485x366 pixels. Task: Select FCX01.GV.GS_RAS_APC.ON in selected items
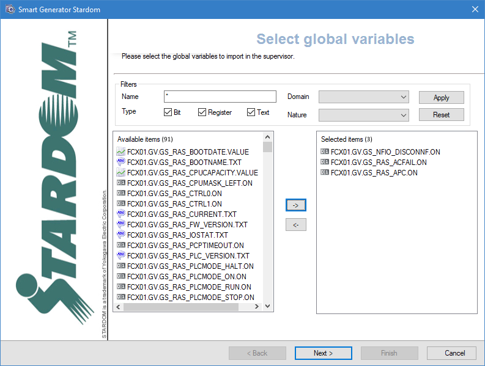pos(374,172)
